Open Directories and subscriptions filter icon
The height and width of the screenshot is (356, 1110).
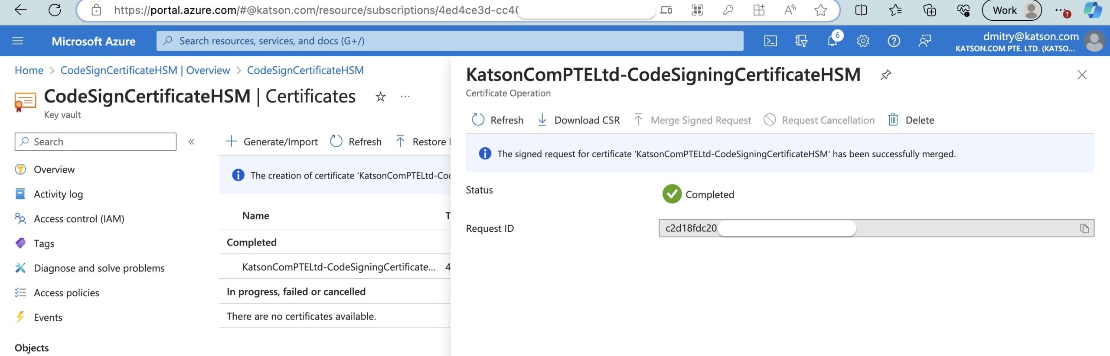[x=801, y=41]
